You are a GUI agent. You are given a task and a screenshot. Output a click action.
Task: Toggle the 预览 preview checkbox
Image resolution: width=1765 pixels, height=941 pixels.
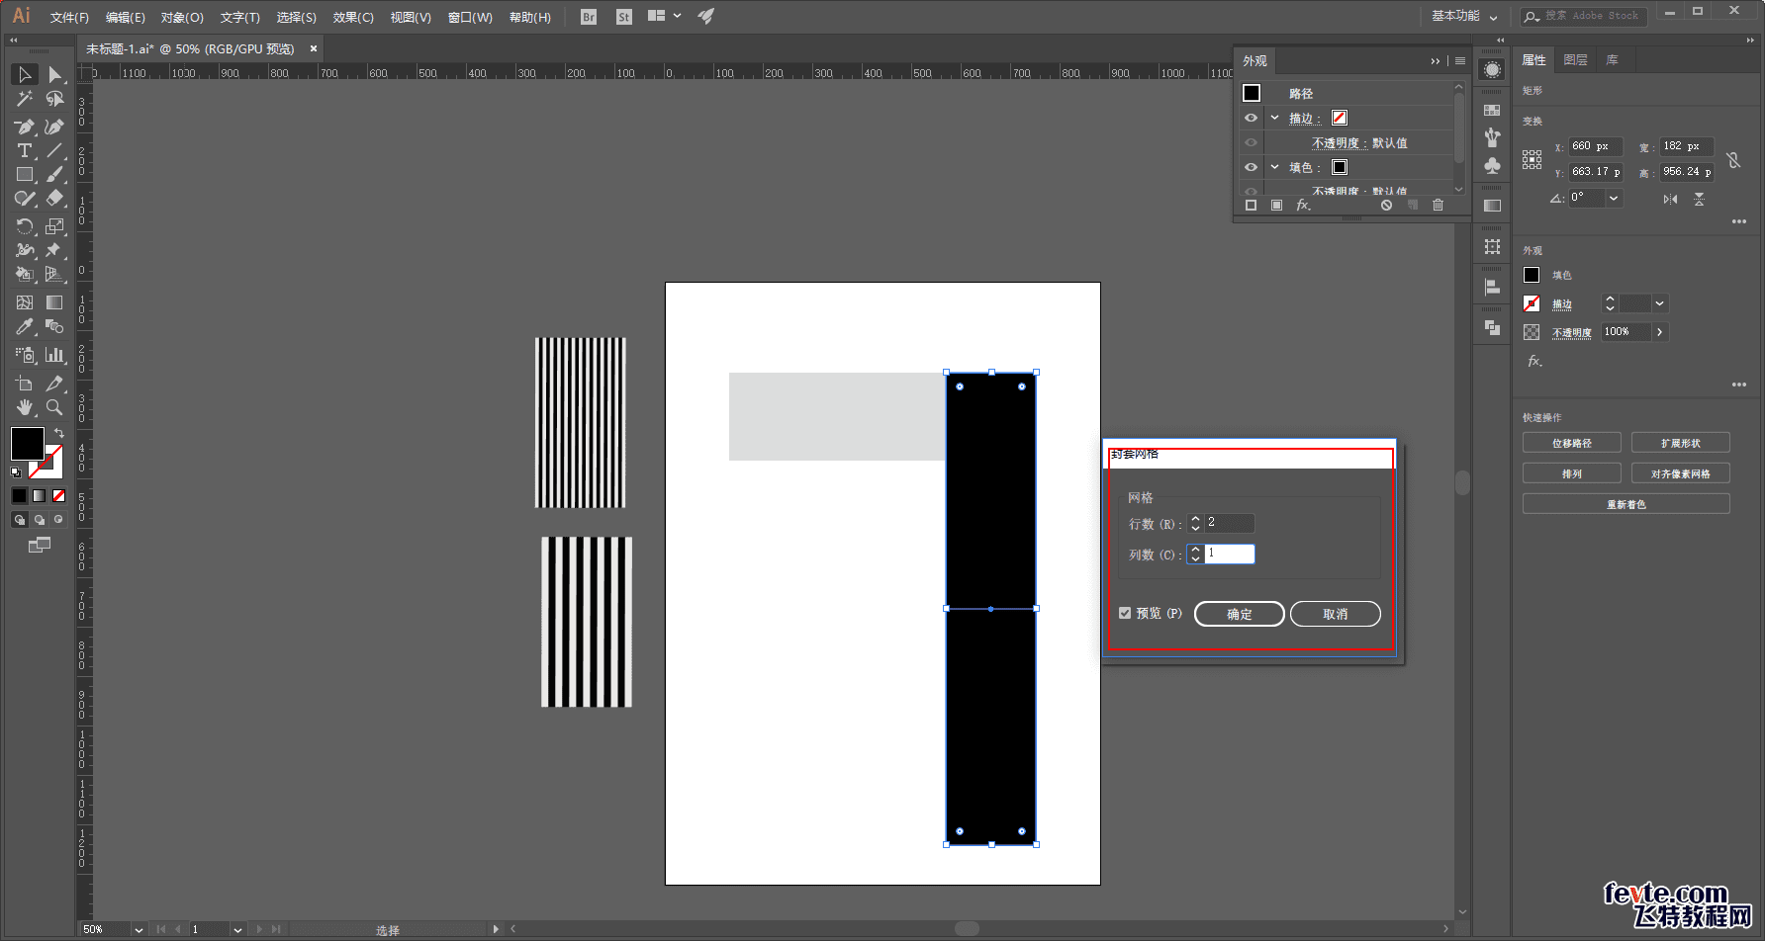[x=1125, y=613]
